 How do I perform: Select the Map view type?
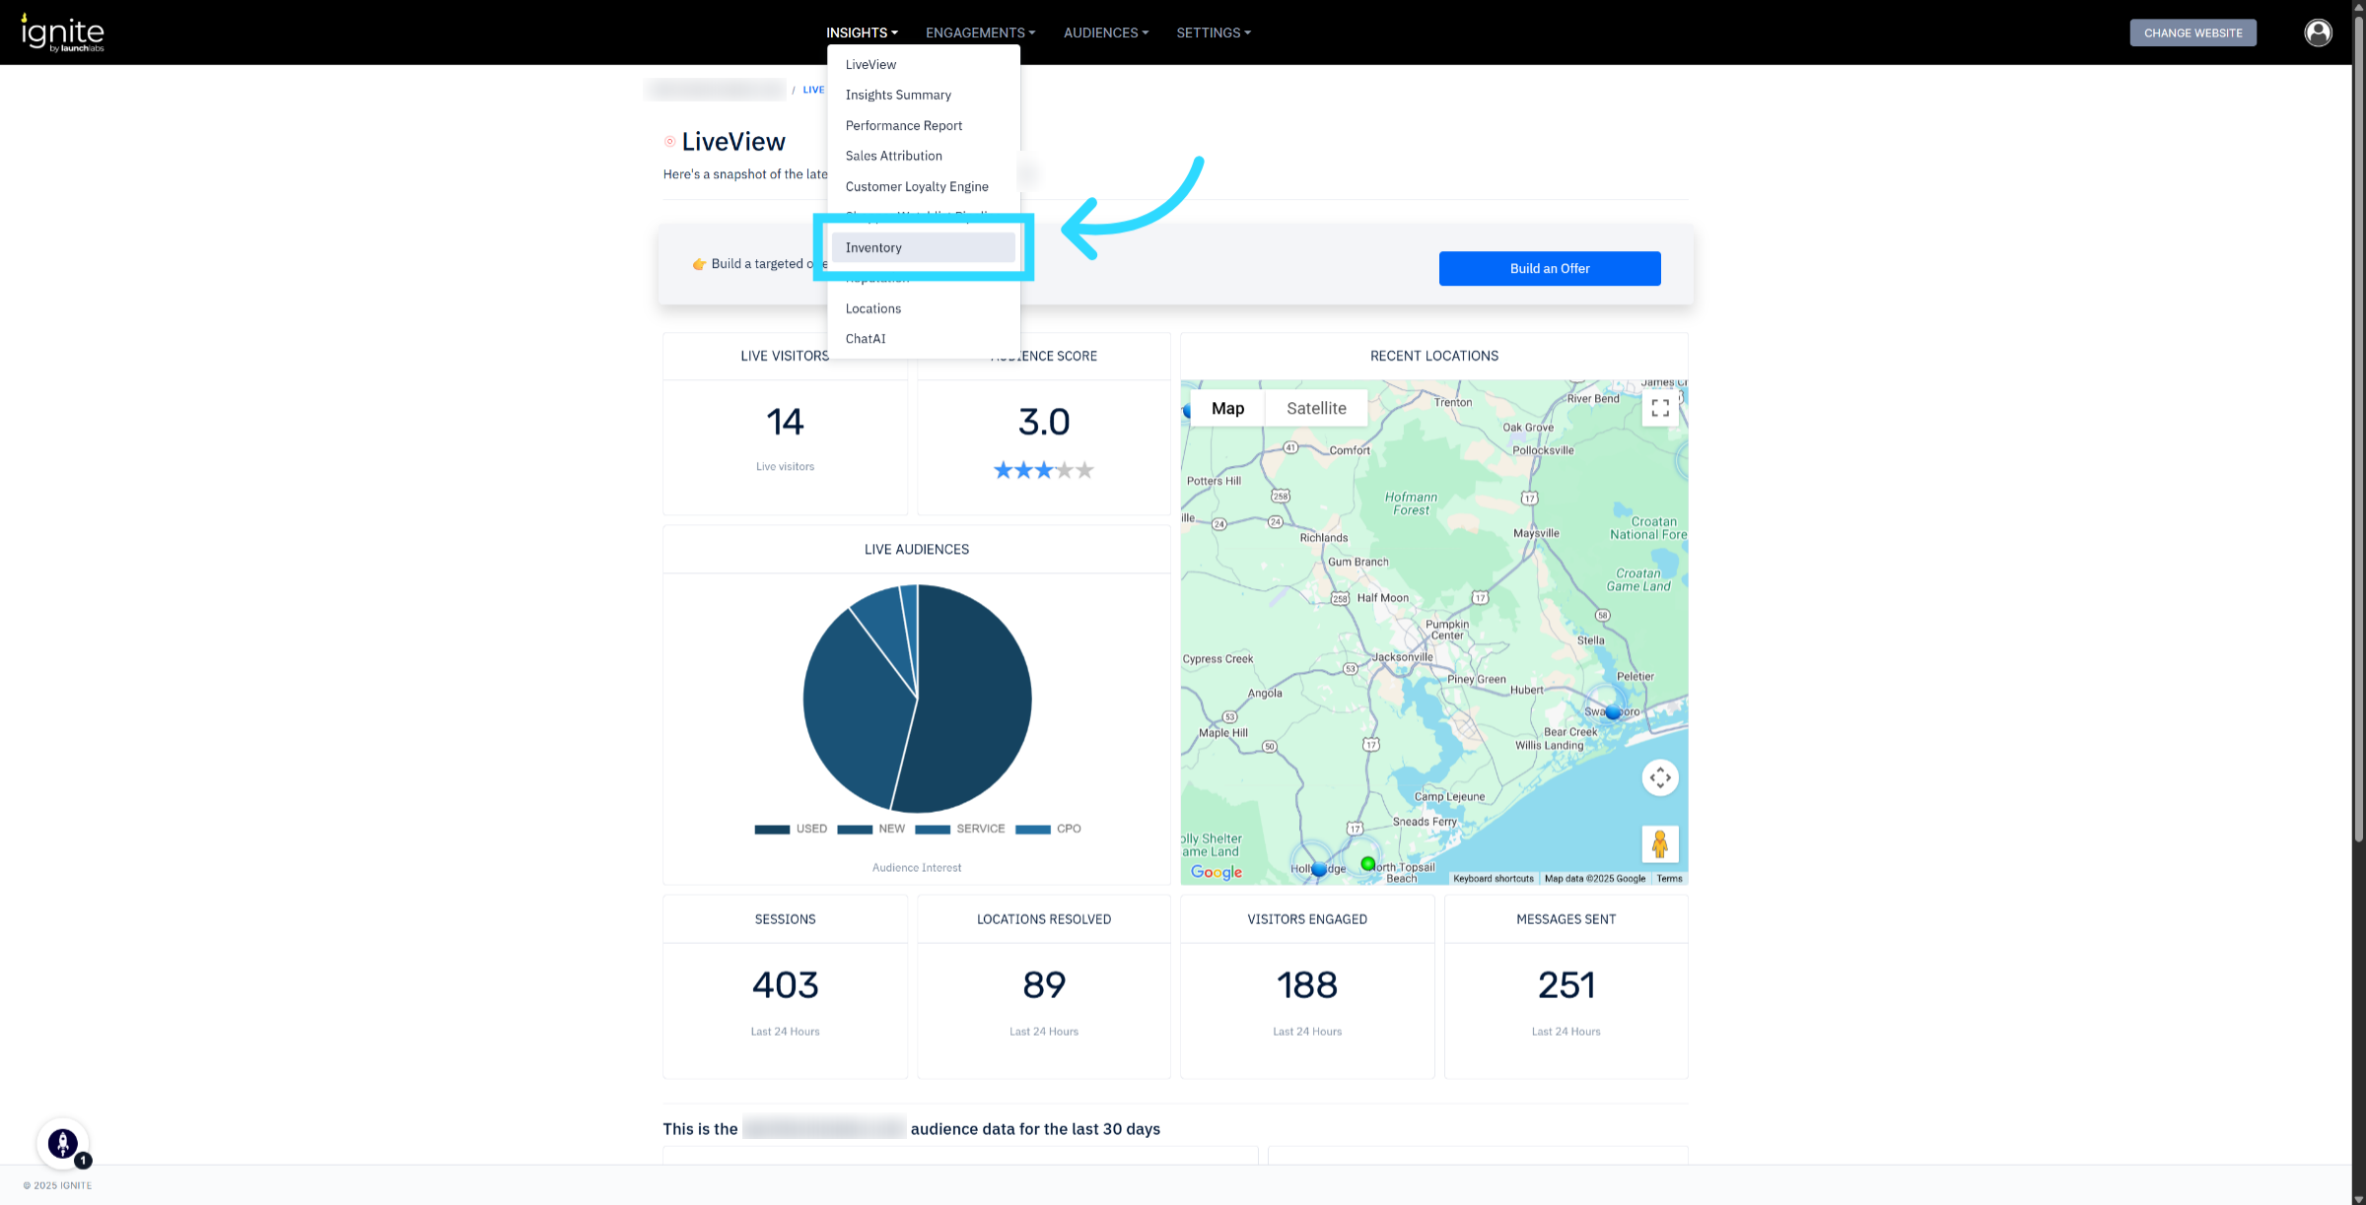pyautogui.click(x=1227, y=408)
